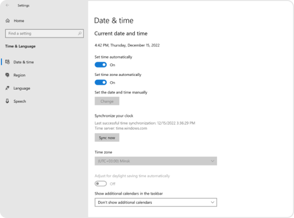294x218 pixels.
Task: Click the Date & time clock icon
Action: (8, 62)
